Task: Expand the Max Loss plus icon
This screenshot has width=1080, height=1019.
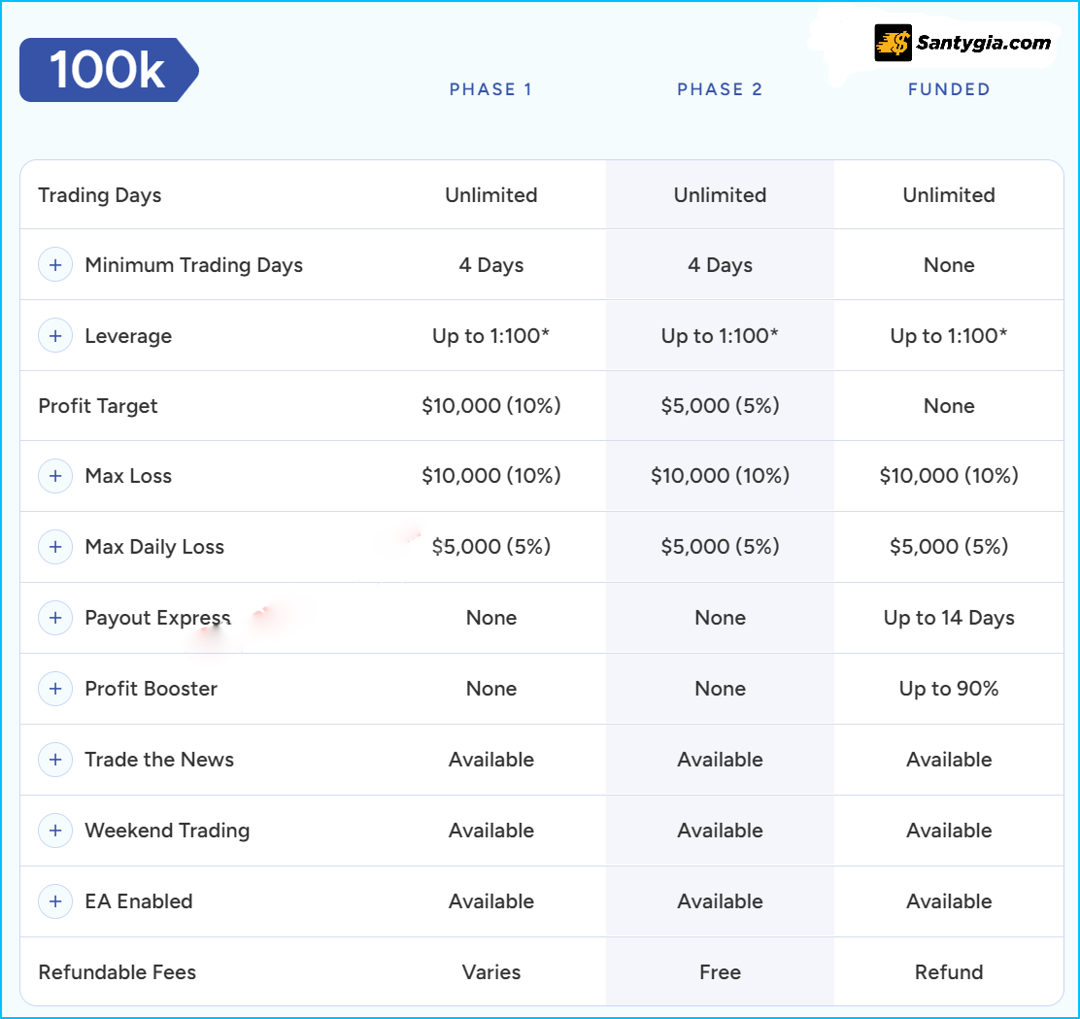Action: (55, 476)
